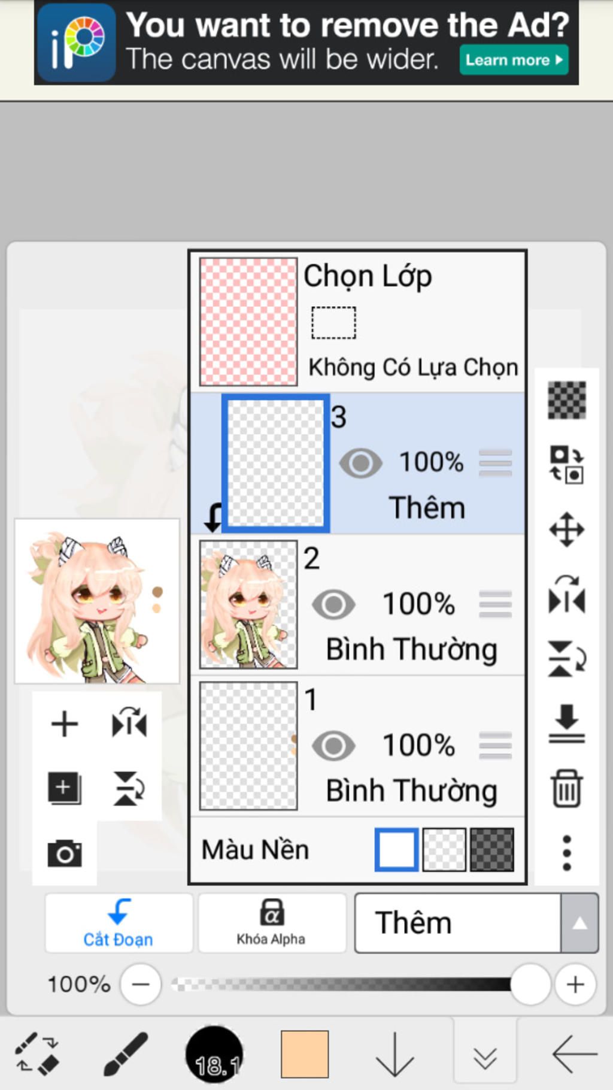Tap the Khóa Alpha lock button
This screenshot has width=613, height=1090.
coord(272,923)
